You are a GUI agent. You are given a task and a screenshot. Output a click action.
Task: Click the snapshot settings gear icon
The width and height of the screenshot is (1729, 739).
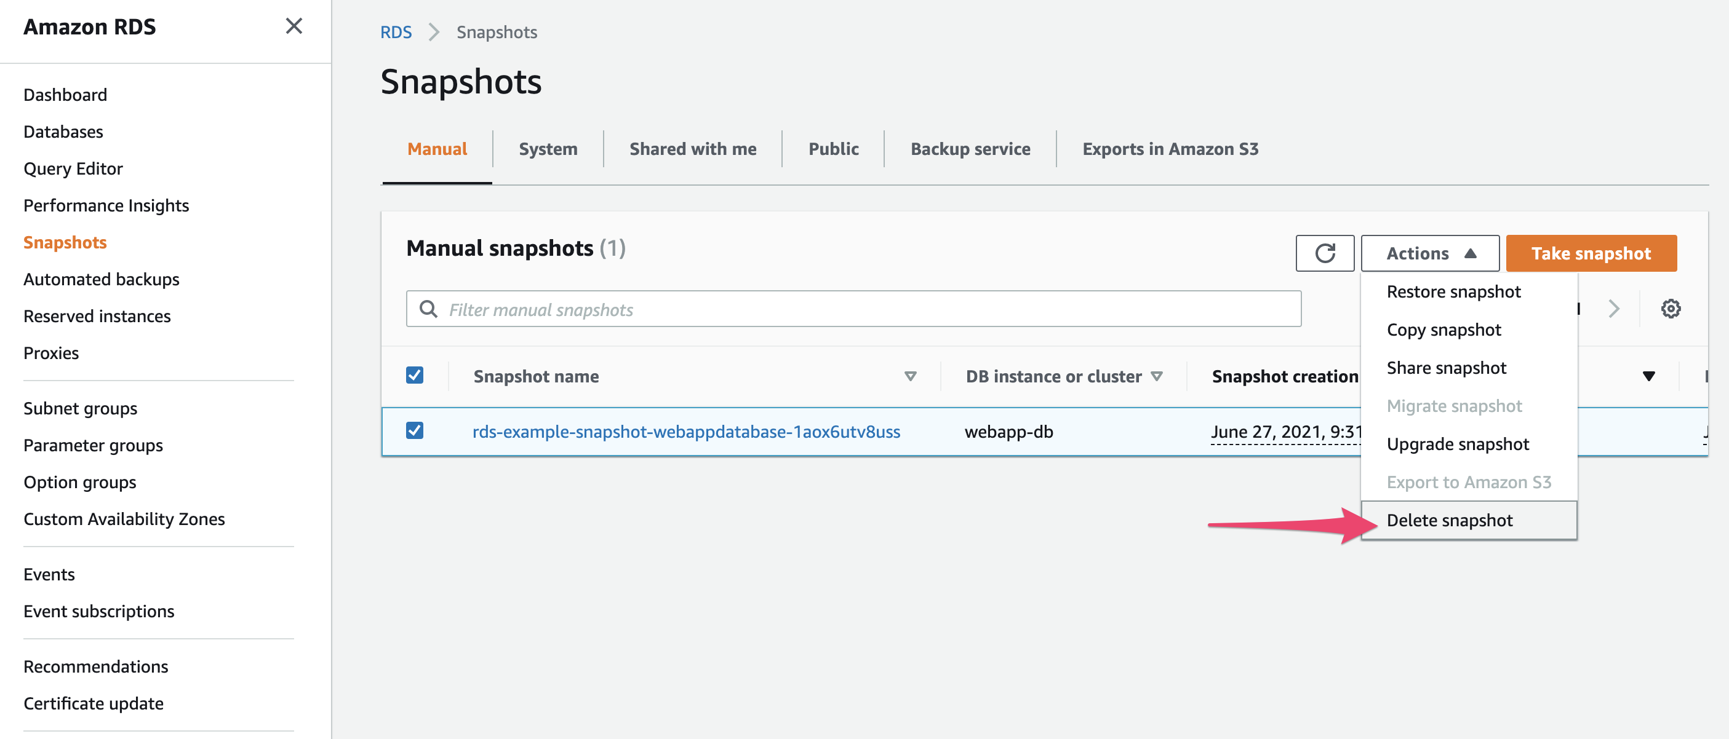tap(1672, 309)
